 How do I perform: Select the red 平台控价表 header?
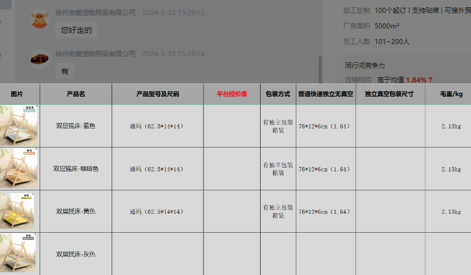click(232, 94)
